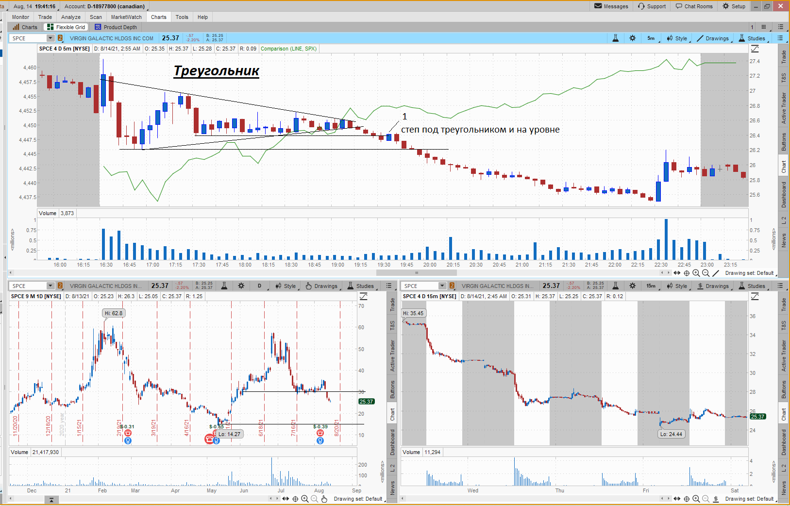The image size is (790, 506).
Task: Zoom out on top chart with magnifier minus
Action: point(706,273)
